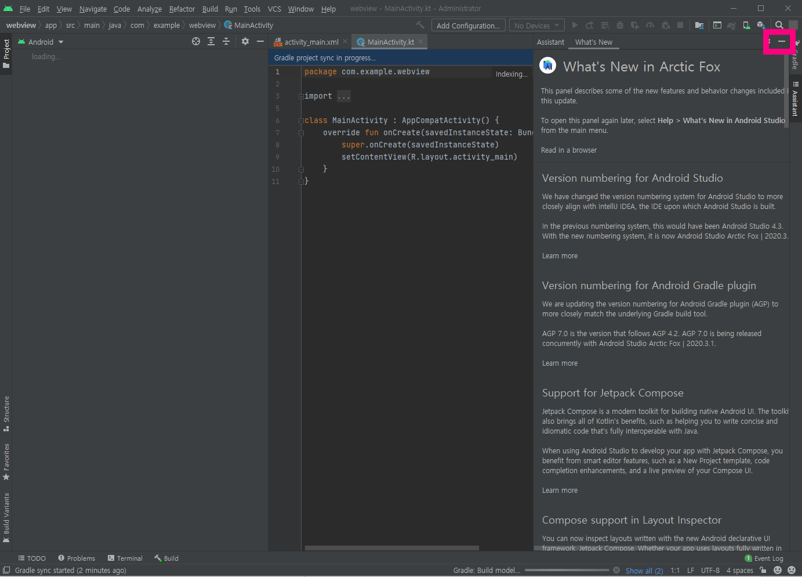Open the Navigate menu

pos(93,9)
